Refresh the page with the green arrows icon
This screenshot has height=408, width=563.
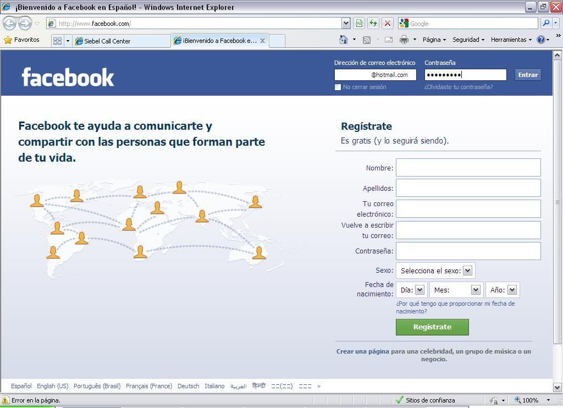(373, 24)
